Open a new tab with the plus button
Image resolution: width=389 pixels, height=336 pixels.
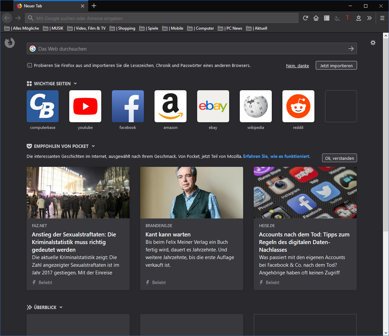(94, 6)
